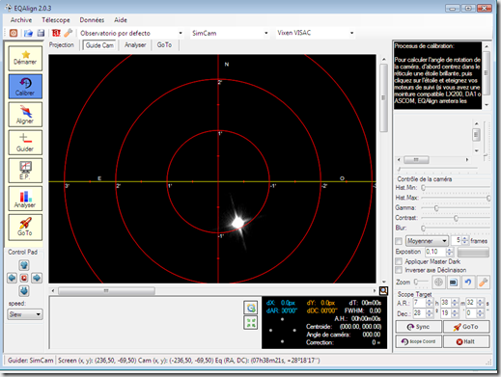The height and width of the screenshot is (377, 501).
Task: Select the Guider tool
Action: (x=25, y=143)
